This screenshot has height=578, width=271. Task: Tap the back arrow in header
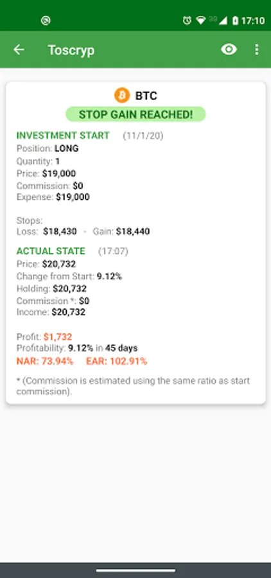point(19,49)
